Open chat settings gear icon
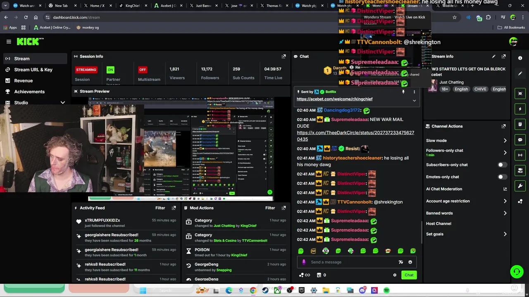529x297 pixels. click(x=395, y=275)
